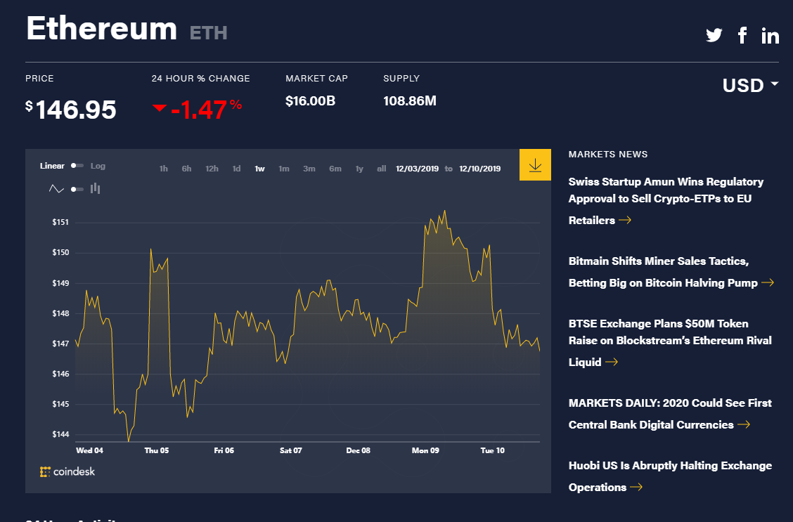This screenshot has height=522, width=793.
Task: Select the 6h time range
Action: [186, 169]
